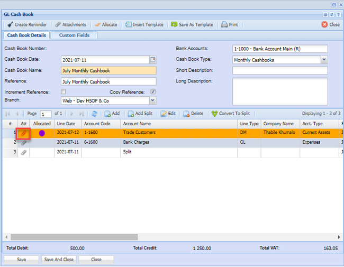Click the Short Description input field

click(279, 70)
